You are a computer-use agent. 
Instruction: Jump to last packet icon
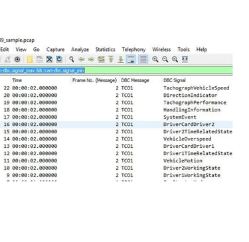[121, 59]
